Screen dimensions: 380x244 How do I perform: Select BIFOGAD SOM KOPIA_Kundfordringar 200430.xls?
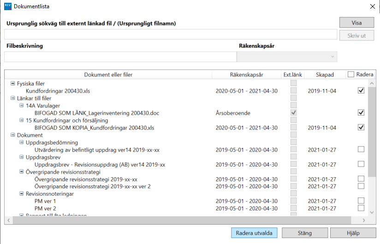[x=94, y=128]
